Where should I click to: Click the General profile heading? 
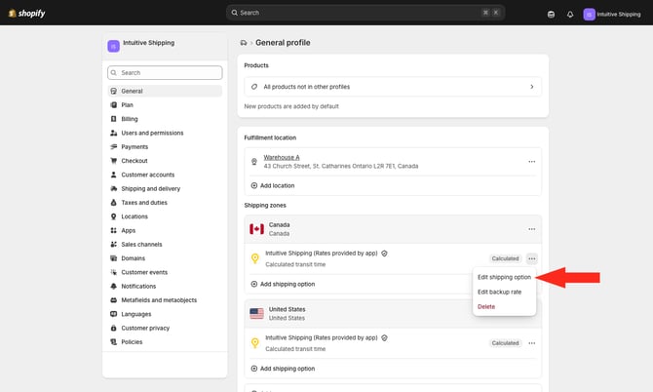283,43
